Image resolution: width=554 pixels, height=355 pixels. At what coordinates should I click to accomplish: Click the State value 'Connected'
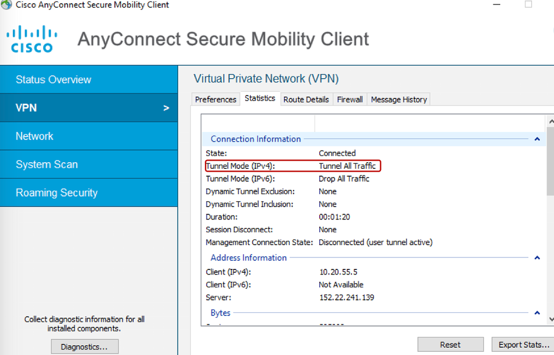337,153
